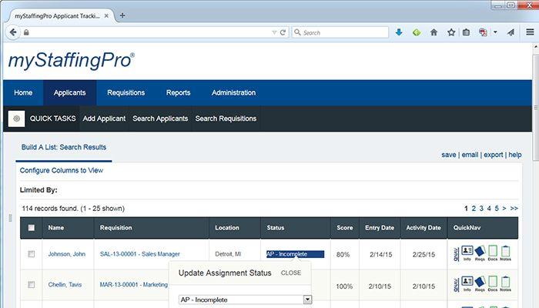Check the box for Johnson, John

[x=32, y=254]
